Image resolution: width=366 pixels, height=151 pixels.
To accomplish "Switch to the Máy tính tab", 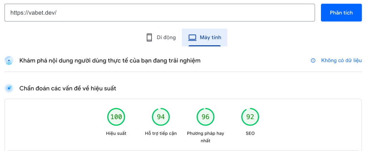I will tap(204, 37).
